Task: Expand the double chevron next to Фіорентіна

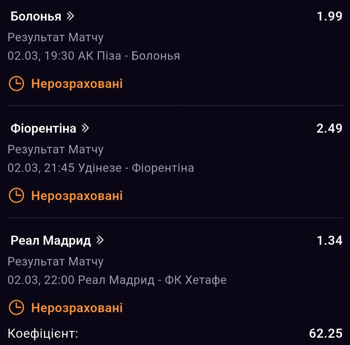Action: click(85, 129)
